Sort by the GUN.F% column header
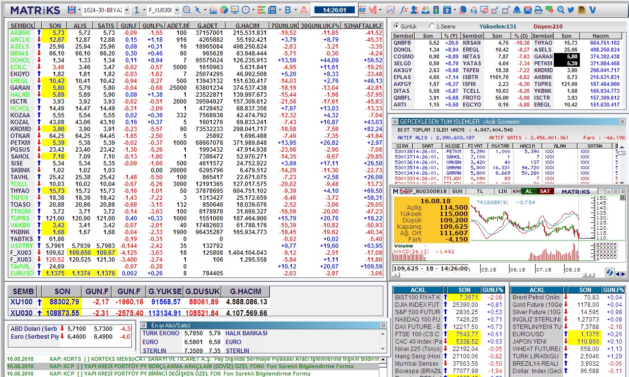The width and height of the screenshot is (629, 377). (x=152, y=26)
